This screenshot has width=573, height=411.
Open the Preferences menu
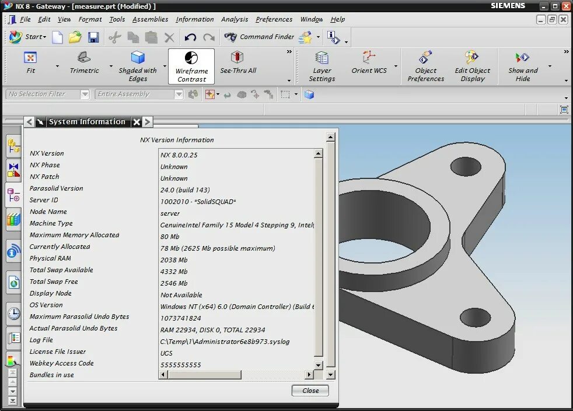click(274, 19)
